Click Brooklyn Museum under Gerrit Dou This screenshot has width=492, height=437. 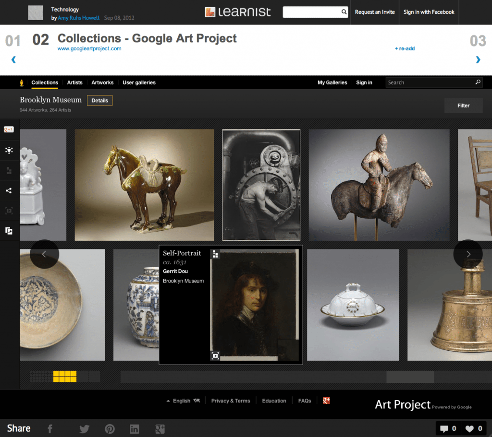pos(183,281)
